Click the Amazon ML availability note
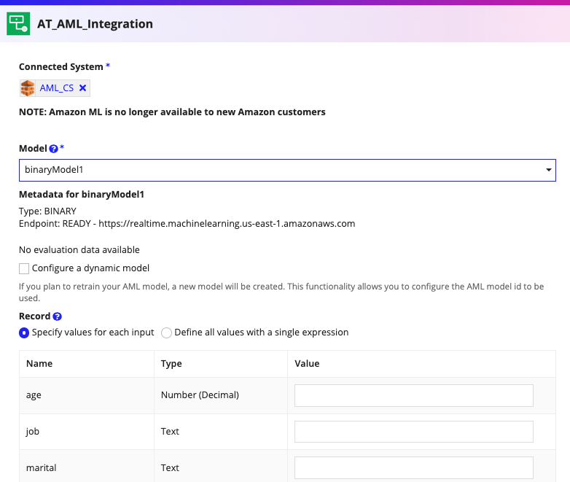The image size is (570, 482). point(172,112)
